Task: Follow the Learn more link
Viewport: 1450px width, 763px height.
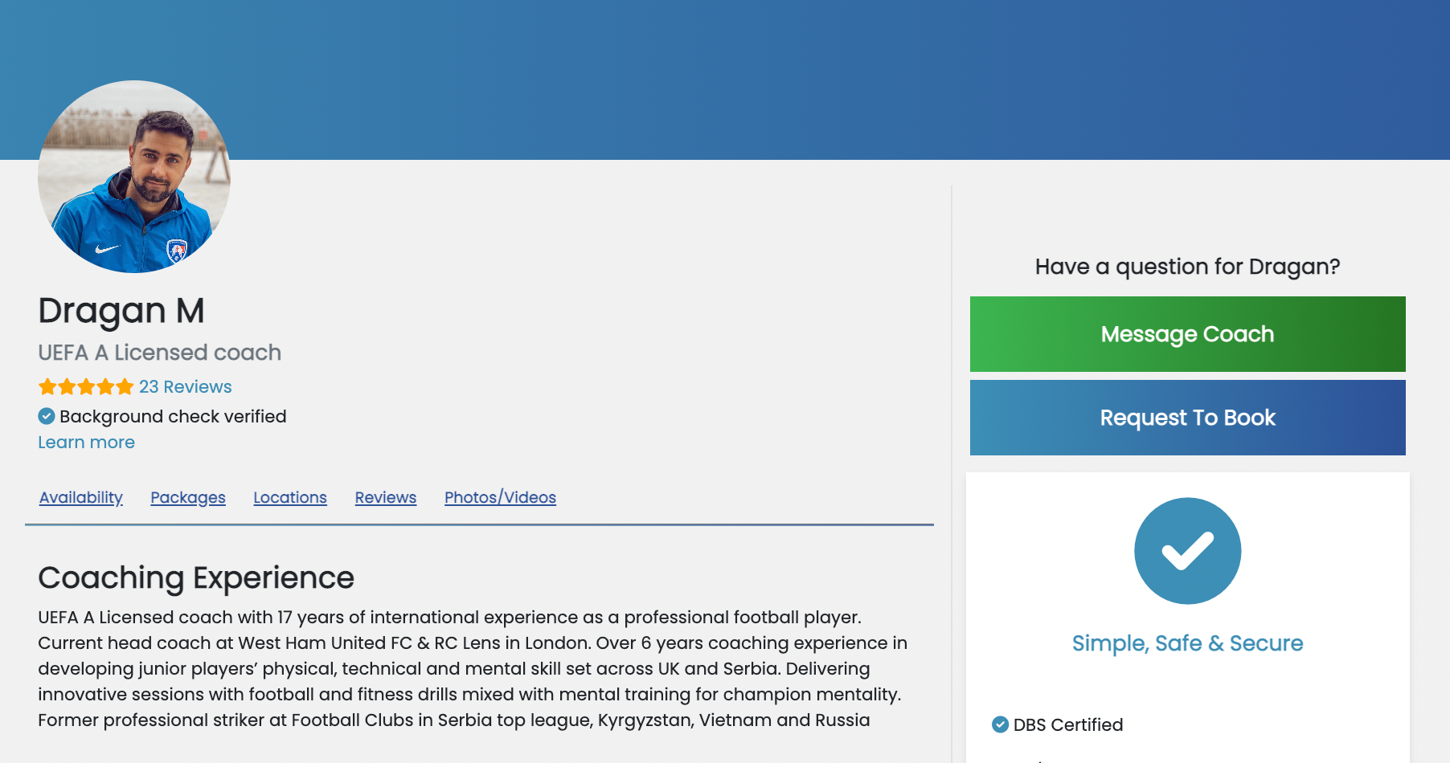Action: pos(86,443)
